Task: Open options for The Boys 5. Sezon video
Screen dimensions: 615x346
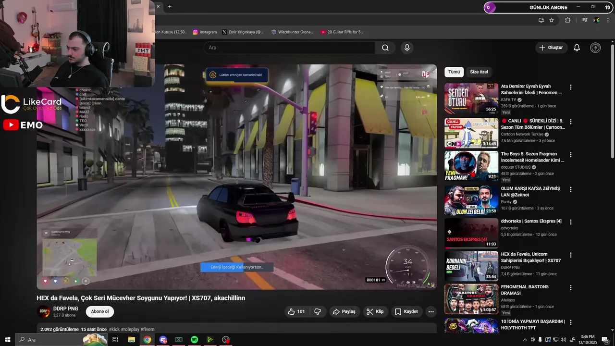Action: [x=571, y=155]
